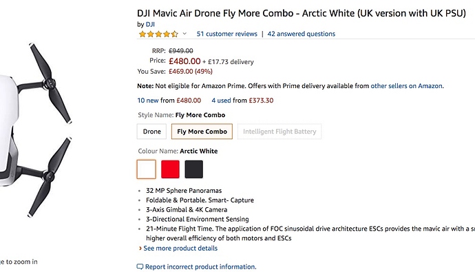Click the speech bubble report icon
Image resolution: width=475 pixels, height=272 pixels.
pos(140,267)
